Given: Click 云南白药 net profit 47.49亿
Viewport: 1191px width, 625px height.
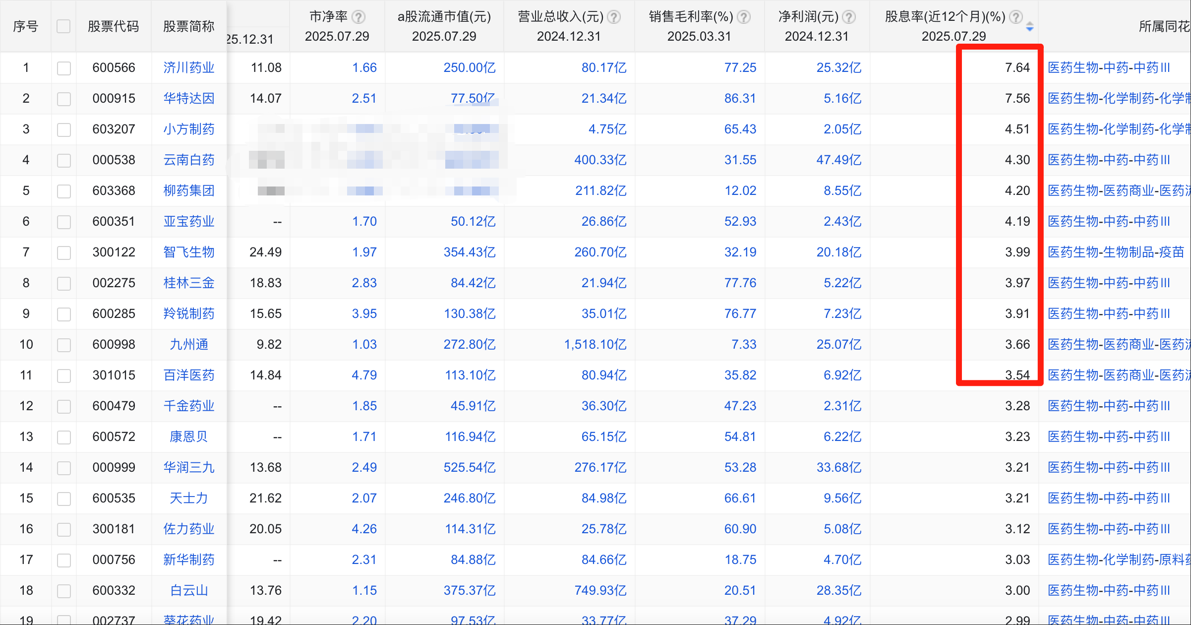Looking at the screenshot, I should coord(839,160).
